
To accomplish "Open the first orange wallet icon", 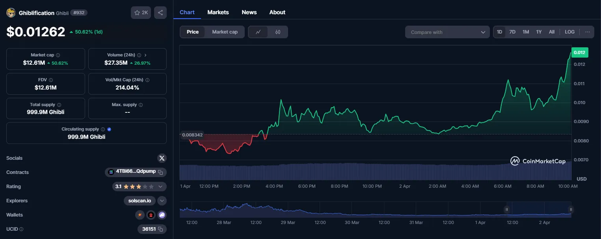I will click(140, 215).
